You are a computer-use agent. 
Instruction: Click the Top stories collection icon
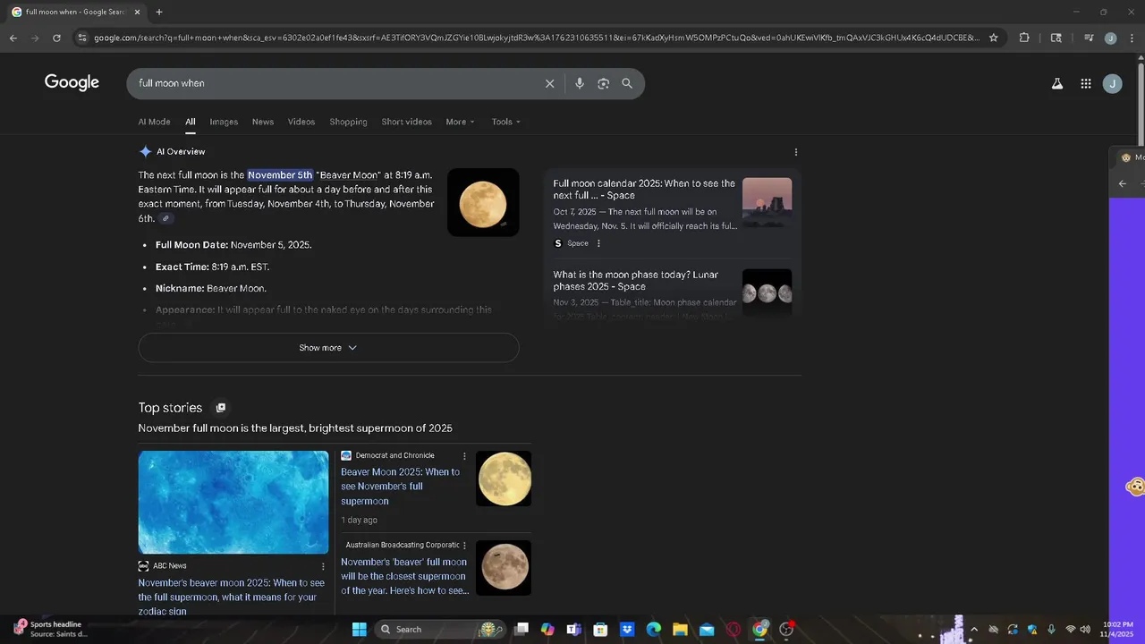[221, 408]
